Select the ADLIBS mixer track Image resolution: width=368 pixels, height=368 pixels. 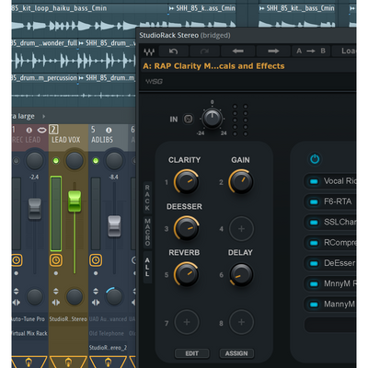(x=102, y=140)
